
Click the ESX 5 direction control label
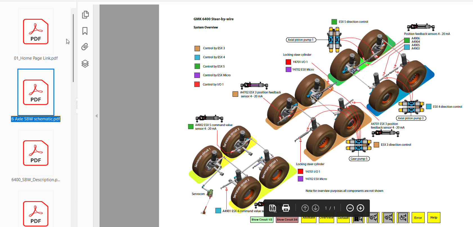(x=353, y=22)
